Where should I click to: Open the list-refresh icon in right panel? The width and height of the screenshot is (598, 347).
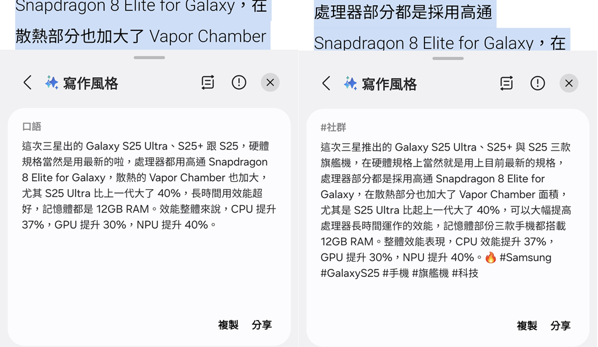click(506, 83)
